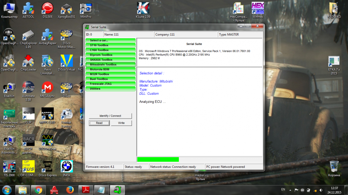This screenshot has height=195, width=348.
Task: Open the Корзина recycle bin
Action: point(334,169)
